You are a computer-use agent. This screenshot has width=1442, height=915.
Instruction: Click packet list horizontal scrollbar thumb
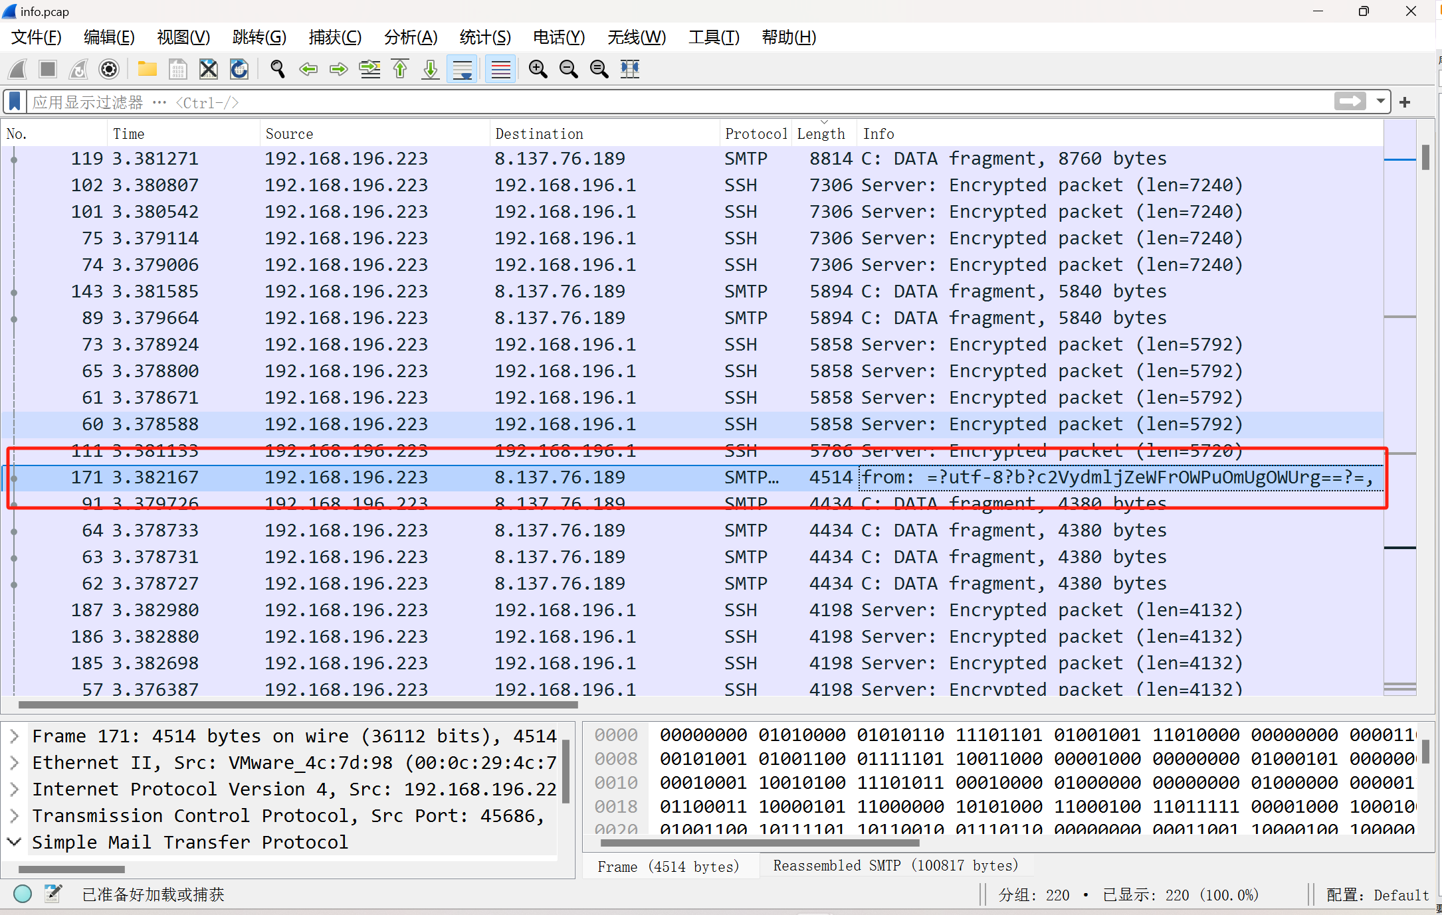click(298, 705)
